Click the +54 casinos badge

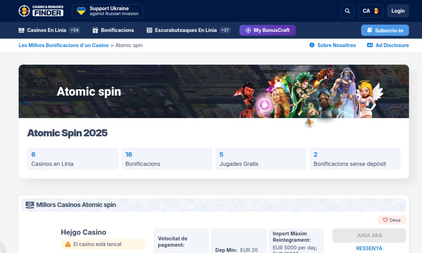click(x=74, y=30)
